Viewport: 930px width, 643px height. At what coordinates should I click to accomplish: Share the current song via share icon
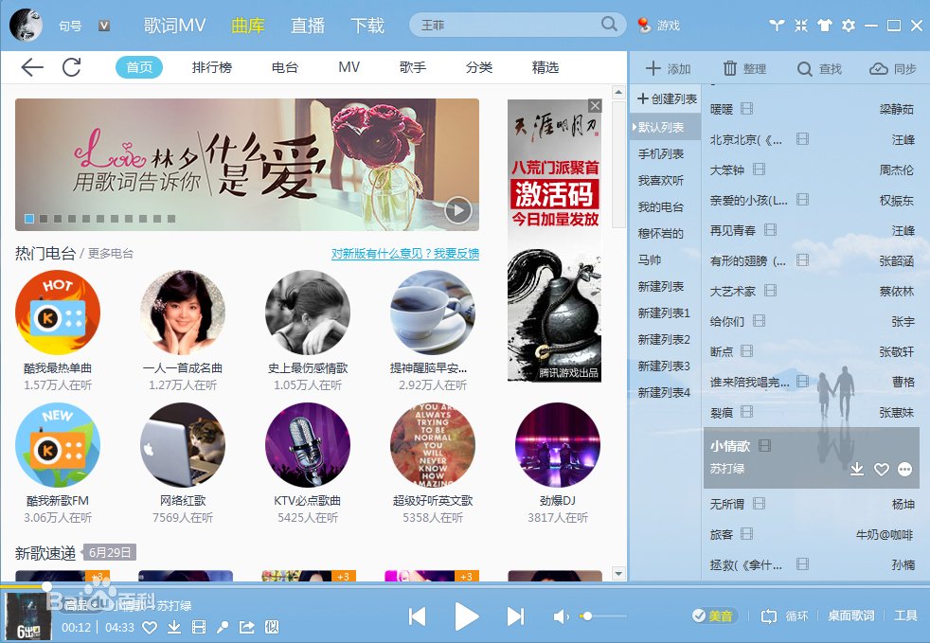[247, 627]
